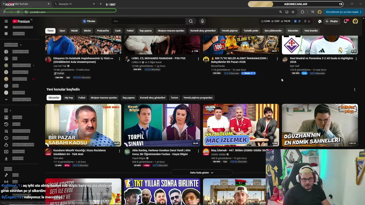Open options menu for Abla Kardeş video
Screen dimensions: 365x205
pyautogui.click(x=198, y=151)
